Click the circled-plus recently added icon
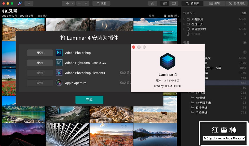Viewport: 249px width, 146px height. click(x=188, y=29)
